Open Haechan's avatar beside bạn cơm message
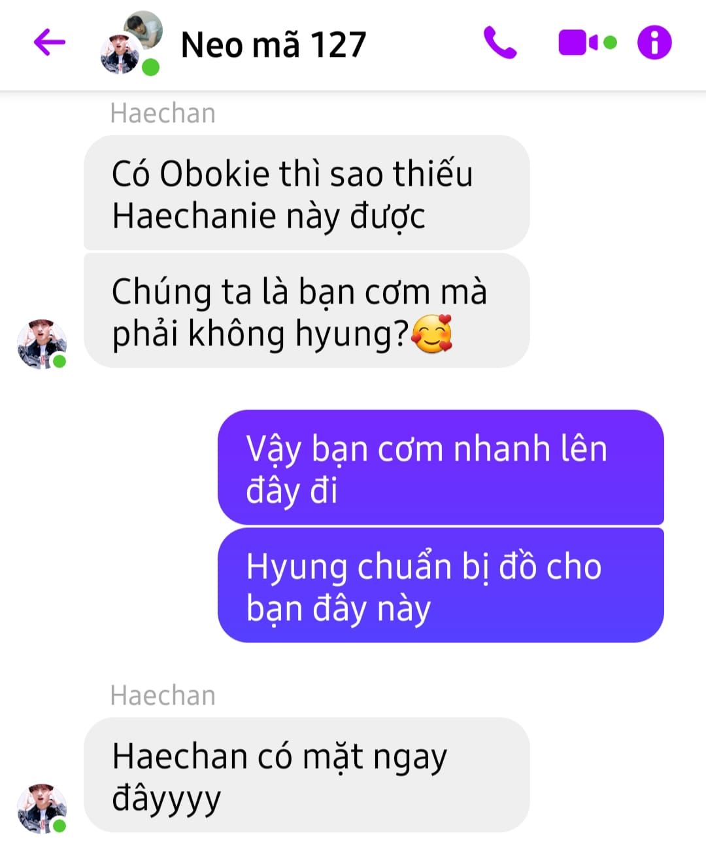 click(x=42, y=344)
